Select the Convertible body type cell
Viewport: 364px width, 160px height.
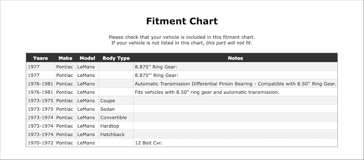pyautogui.click(x=116, y=118)
